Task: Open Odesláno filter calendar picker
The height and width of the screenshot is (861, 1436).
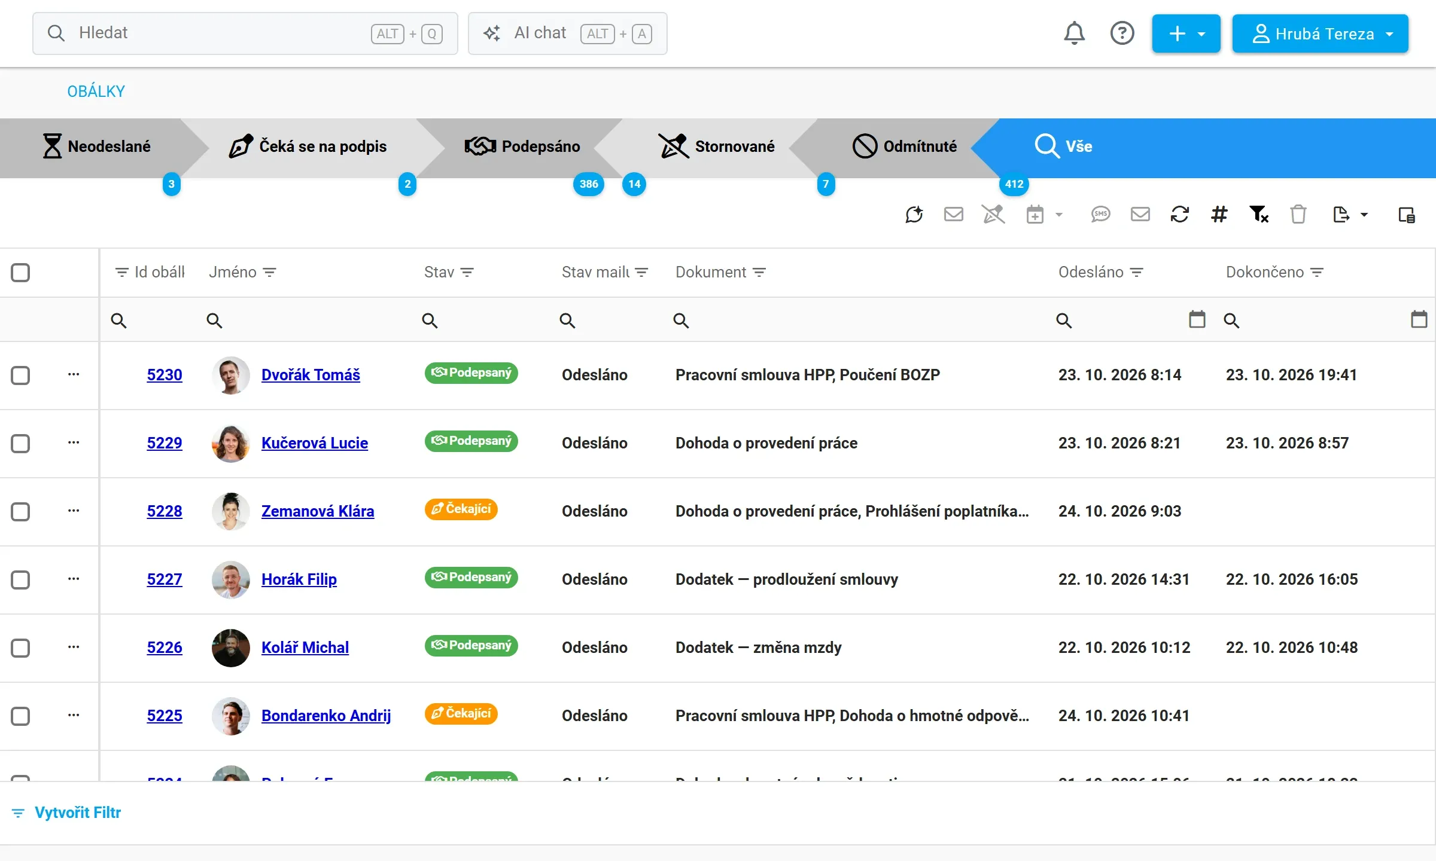Action: point(1197,319)
